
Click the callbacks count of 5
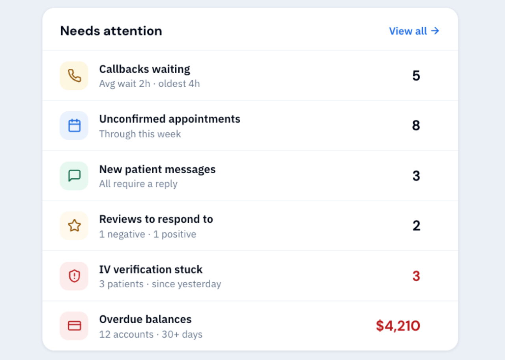point(416,75)
